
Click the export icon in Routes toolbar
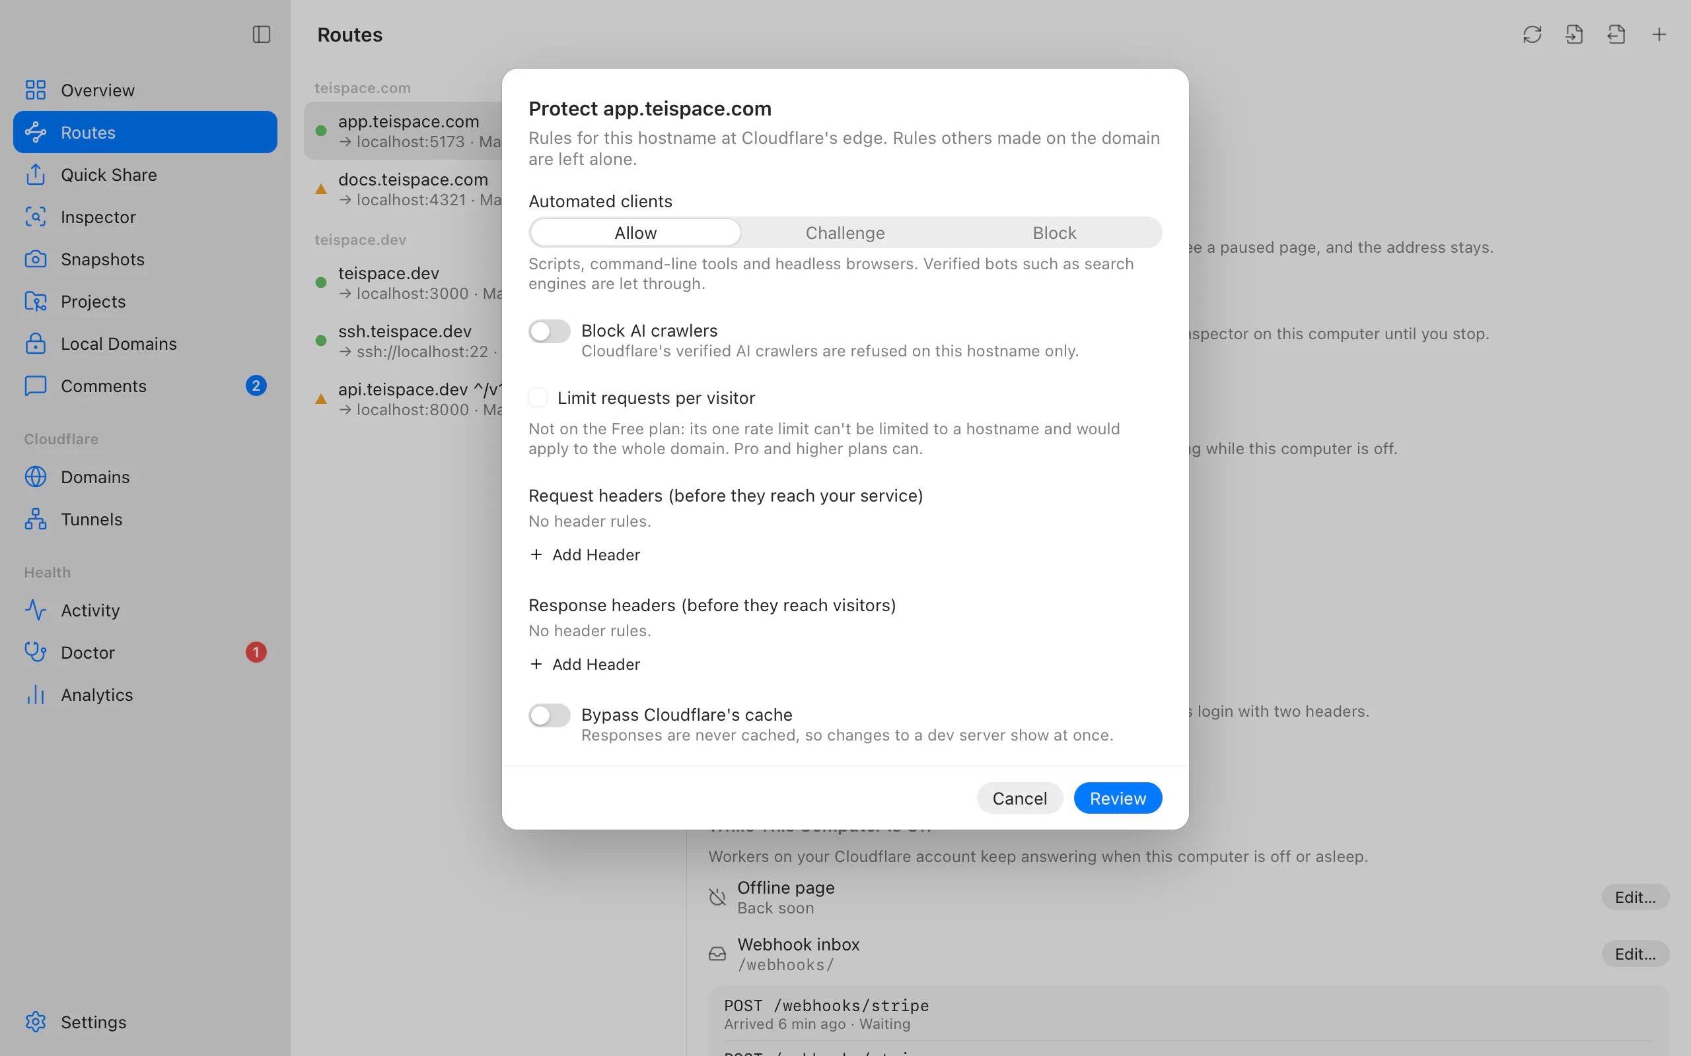(x=1616, y=34)
